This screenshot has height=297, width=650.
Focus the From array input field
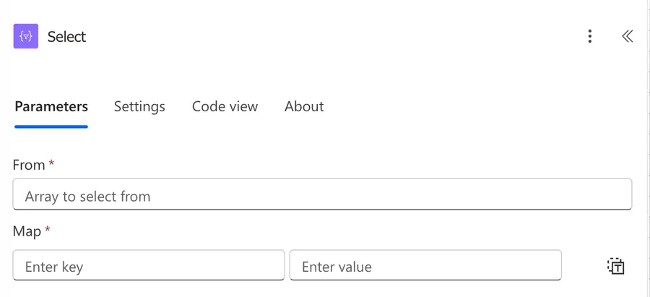323,194
